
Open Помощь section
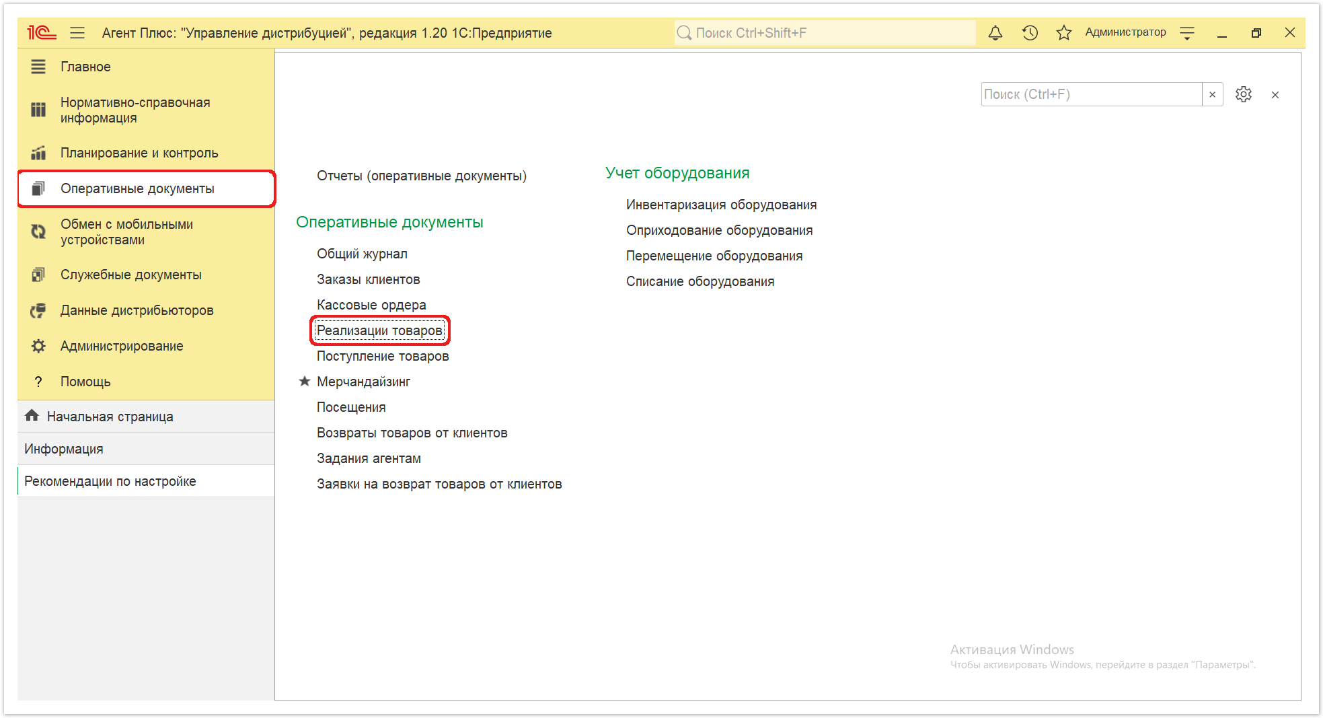pyautogui.click(x=146, y=382)
